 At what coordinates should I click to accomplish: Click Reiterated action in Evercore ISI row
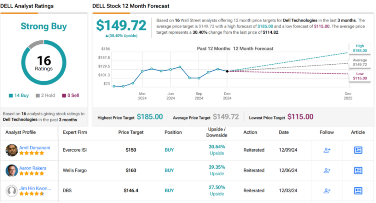(x=254, y=150)
